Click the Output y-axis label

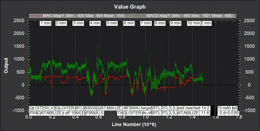tap(6, 65)
